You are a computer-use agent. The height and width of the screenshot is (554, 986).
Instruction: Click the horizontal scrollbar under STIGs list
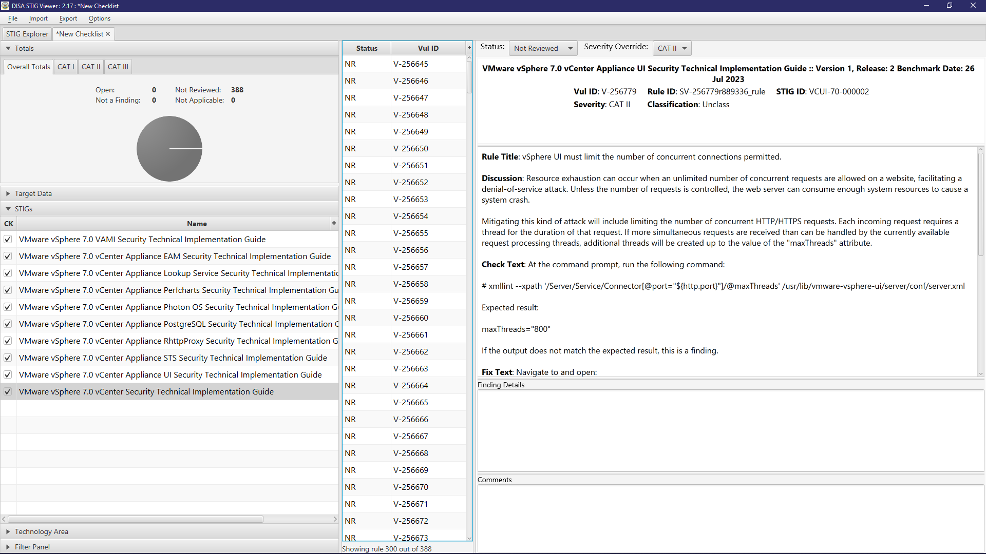tap(136, 519)
